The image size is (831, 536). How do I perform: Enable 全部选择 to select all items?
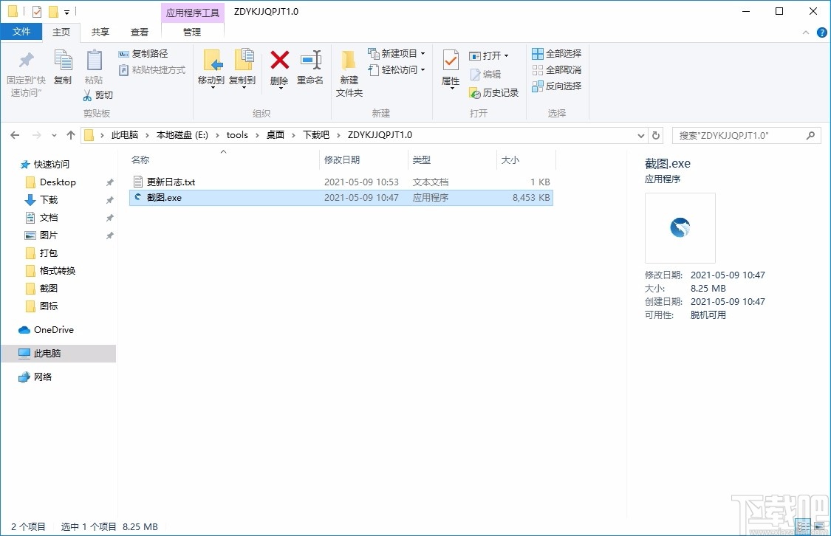[x=555, y=53]
